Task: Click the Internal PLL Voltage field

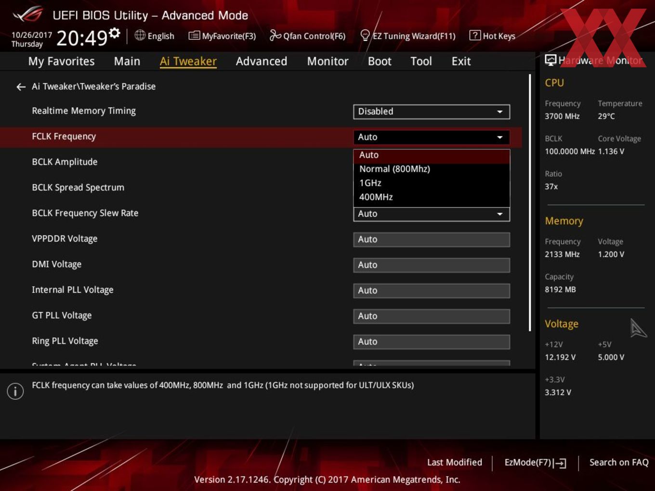Action: click(432, 290)
